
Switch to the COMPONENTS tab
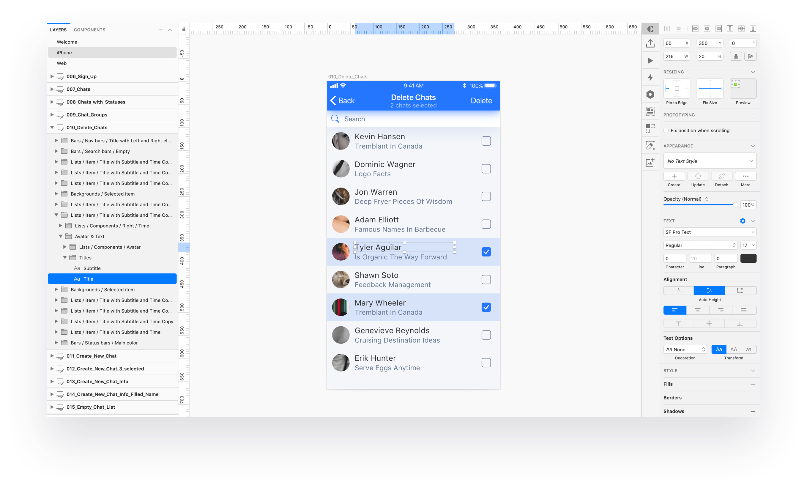point(89,29)
